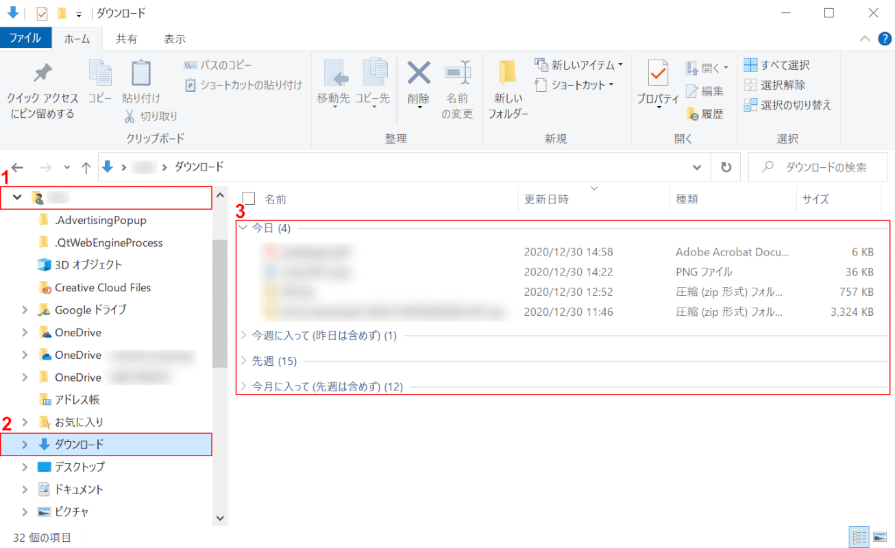Screen dimensions: 895x548
Task: Collapse the ribbon with chevron arrow
Action: pos(865,39)
